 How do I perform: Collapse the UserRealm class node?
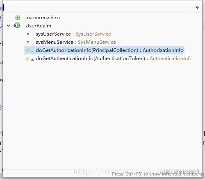[9, 26]
